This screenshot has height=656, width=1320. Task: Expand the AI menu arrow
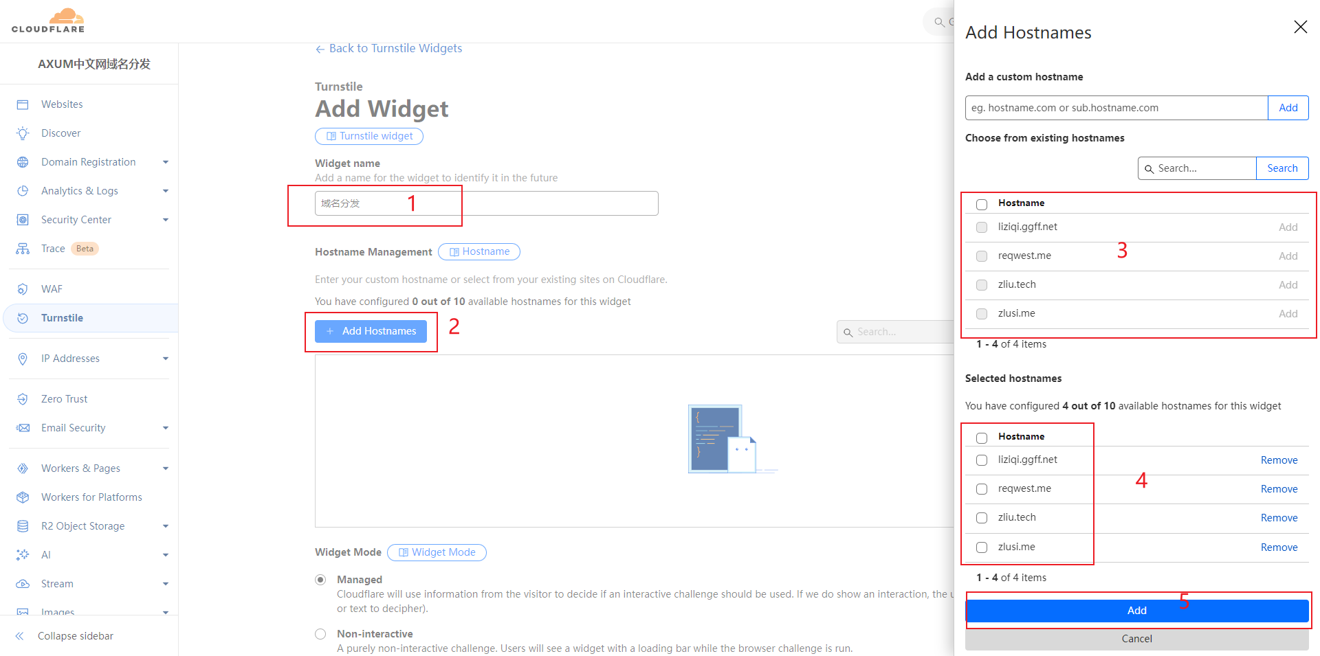coord(166,555)
